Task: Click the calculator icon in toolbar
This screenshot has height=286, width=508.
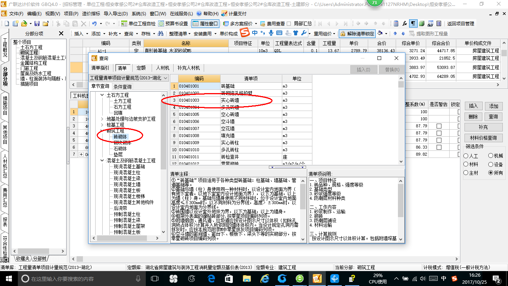Action: pos(396,23)
